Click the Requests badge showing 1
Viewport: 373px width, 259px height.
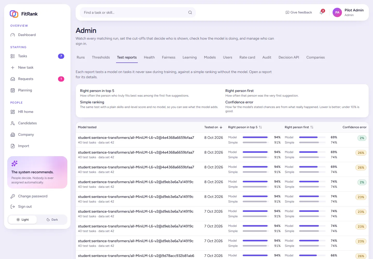[x=61, y=79]
